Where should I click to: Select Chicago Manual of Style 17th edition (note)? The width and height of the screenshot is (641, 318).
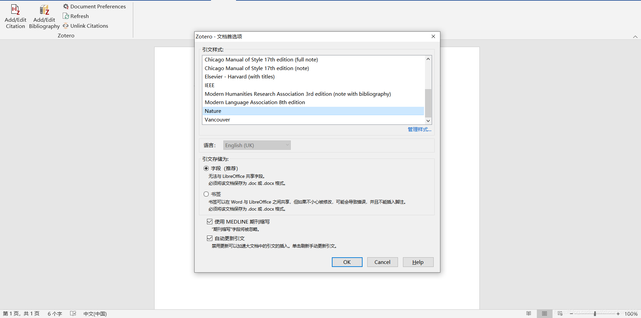(313, 68)
